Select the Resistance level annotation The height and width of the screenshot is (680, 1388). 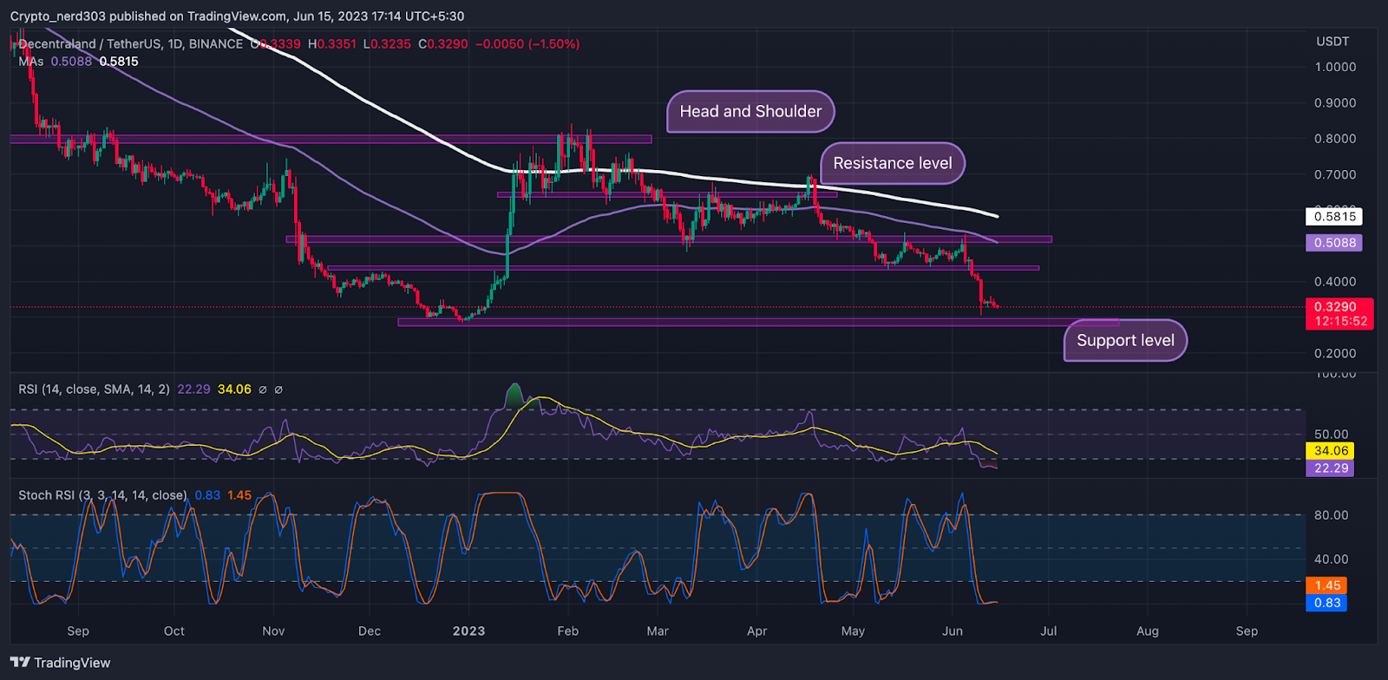pos(893,163)
